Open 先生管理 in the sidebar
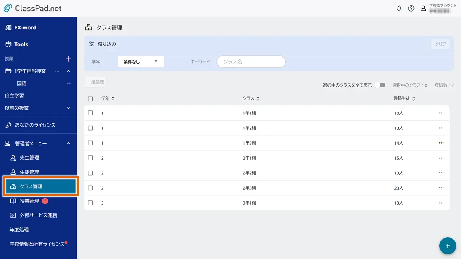 coord(29,158)
